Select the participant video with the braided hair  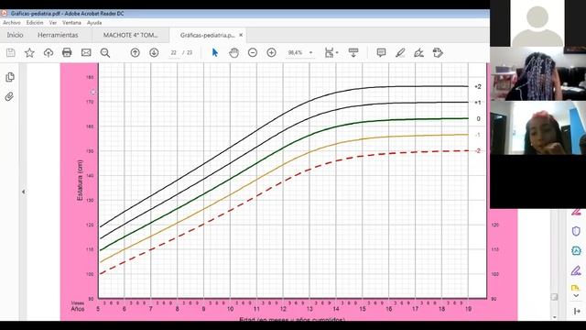537,73
